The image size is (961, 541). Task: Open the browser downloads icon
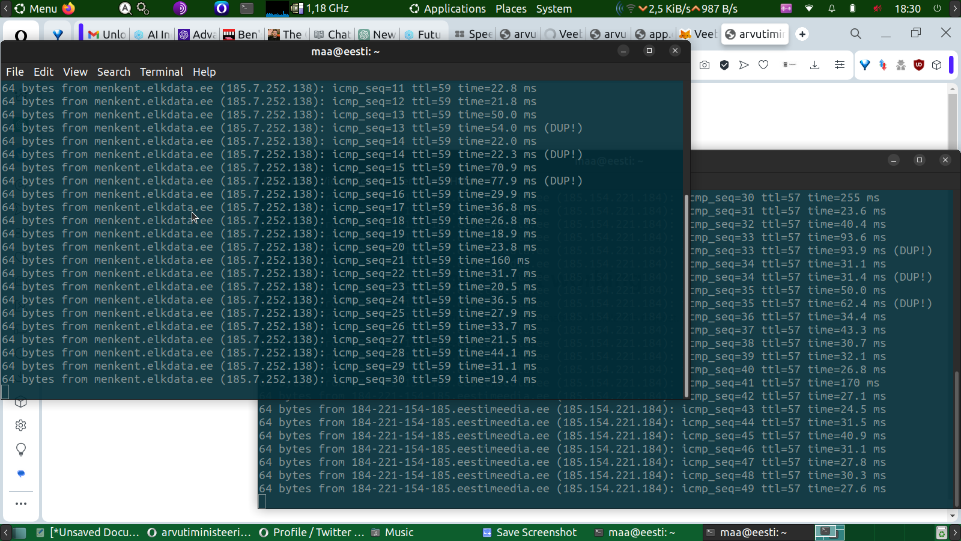click(814, 65)
